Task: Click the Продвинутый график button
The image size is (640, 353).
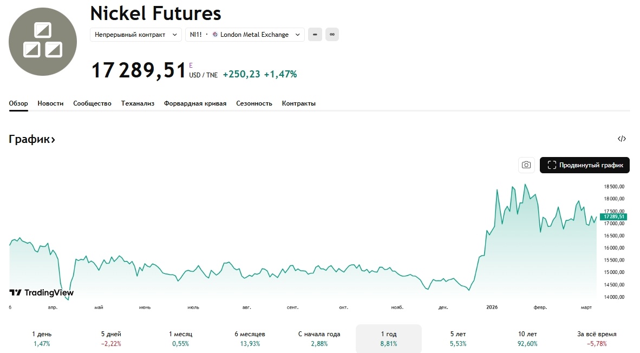Action: click(x=585, y=165)
